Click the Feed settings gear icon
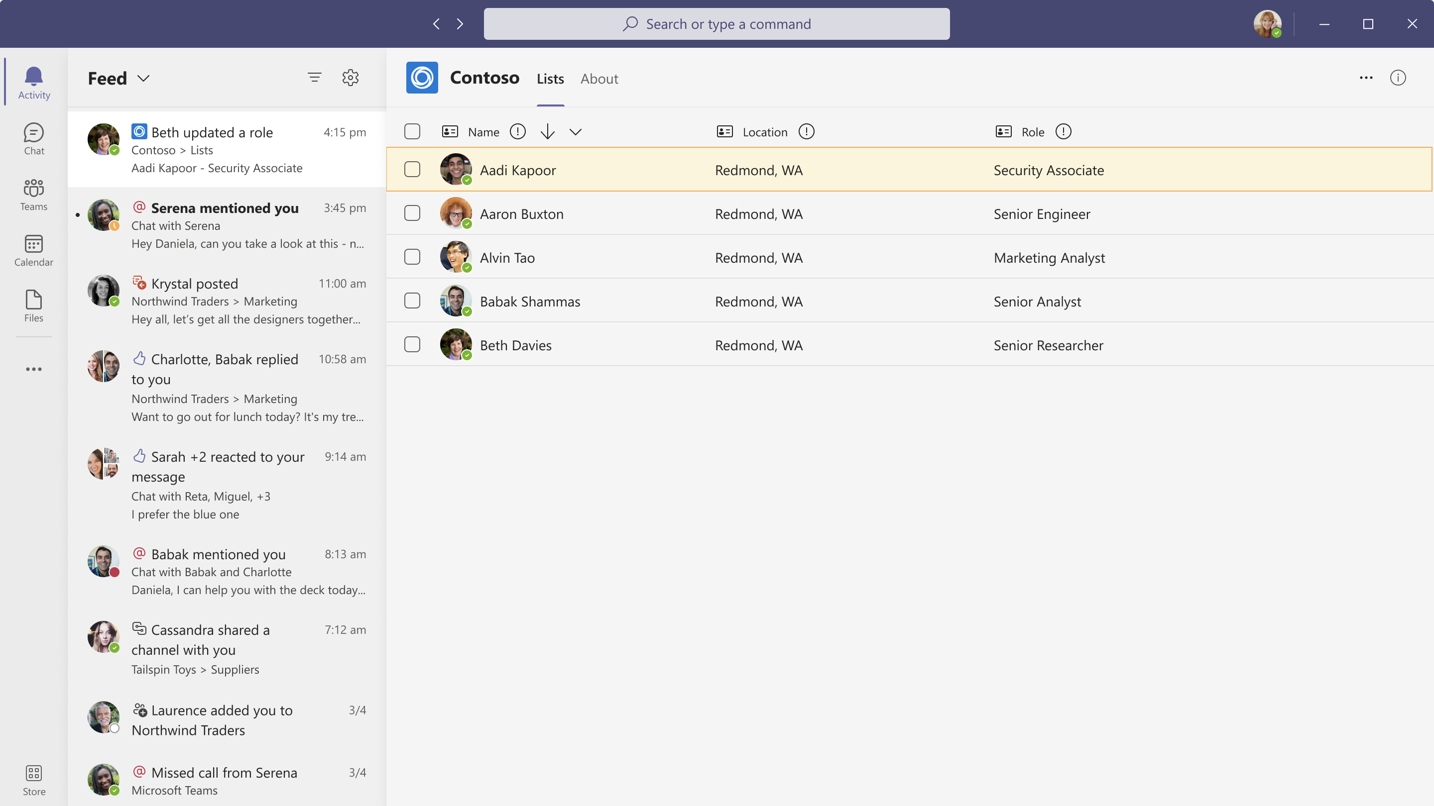 (x=351, y=78)
